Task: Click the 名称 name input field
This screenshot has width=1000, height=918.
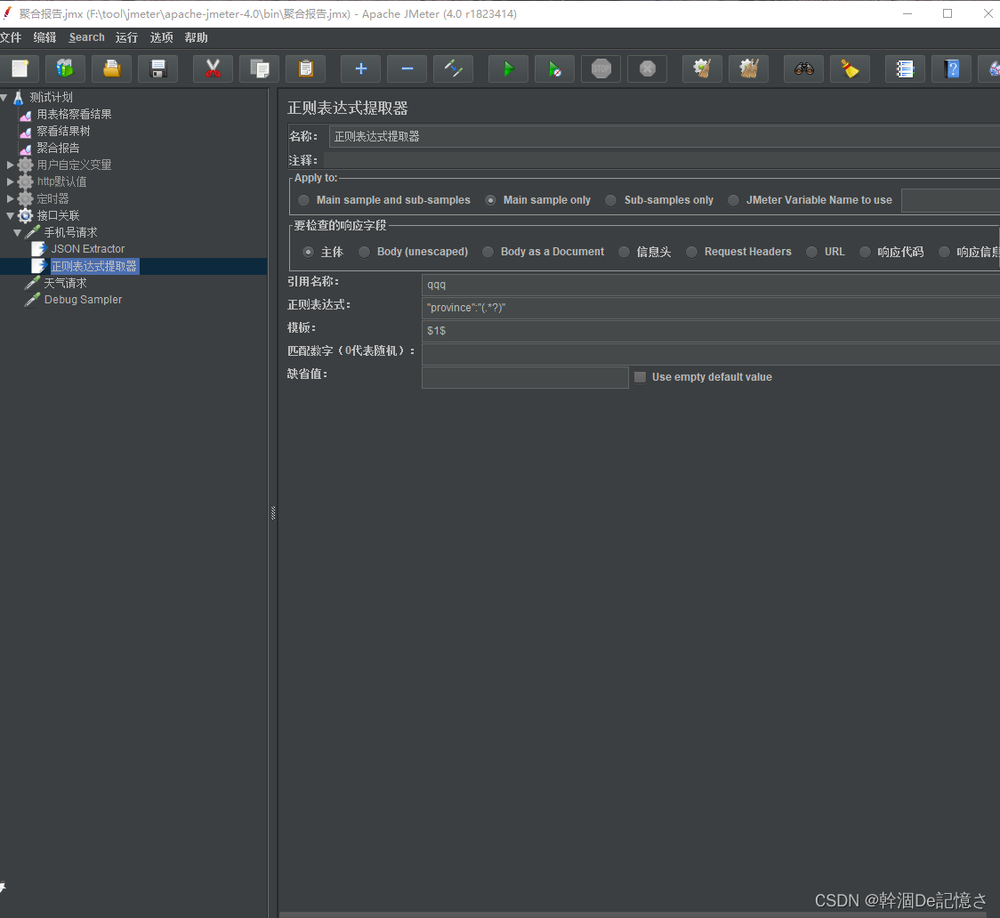Action: 664,136
